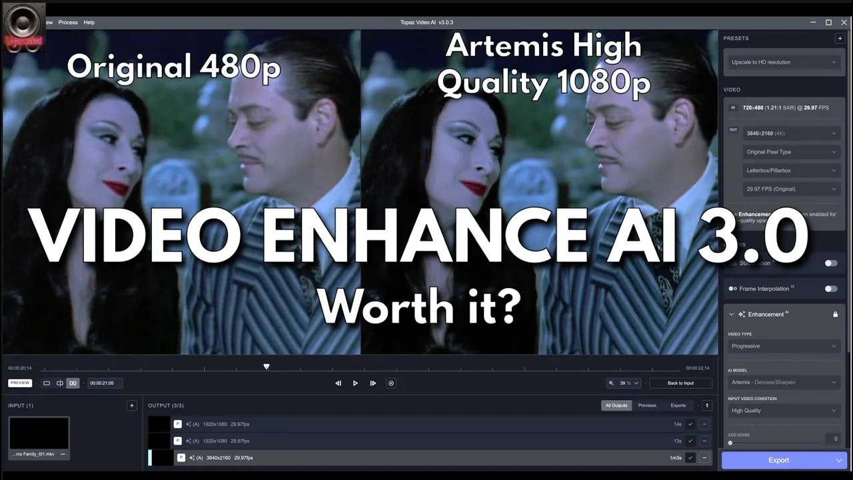Open more options for the 1m3s output

click(x=704, y=458)
